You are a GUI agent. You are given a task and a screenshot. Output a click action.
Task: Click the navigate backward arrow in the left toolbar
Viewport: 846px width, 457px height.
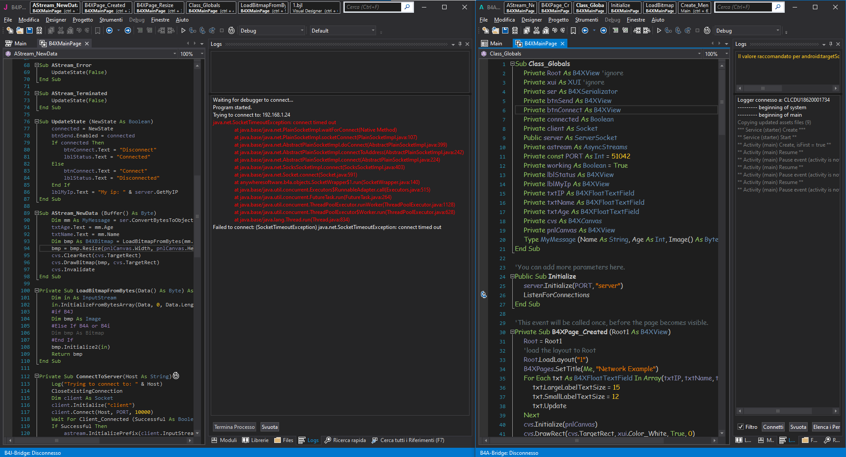(109, 30)
